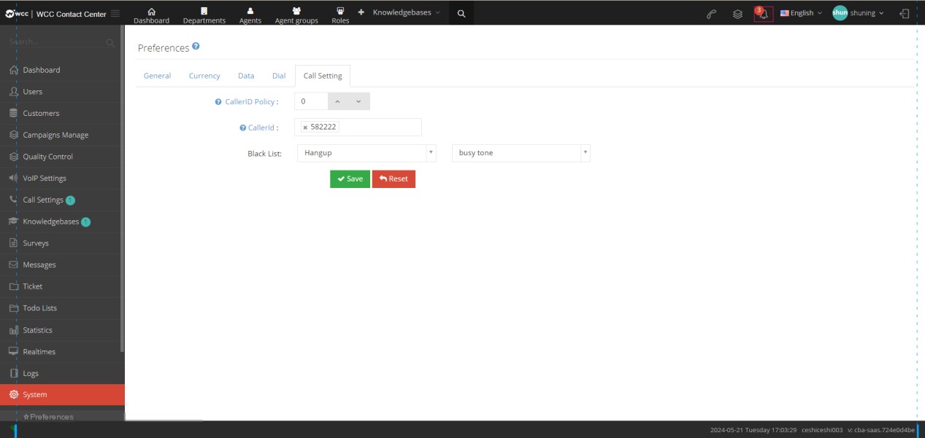The height and width of the screenshot is (438, 925).
Task: Open Agent groups from the top navigation
Action: coord(296,15)
